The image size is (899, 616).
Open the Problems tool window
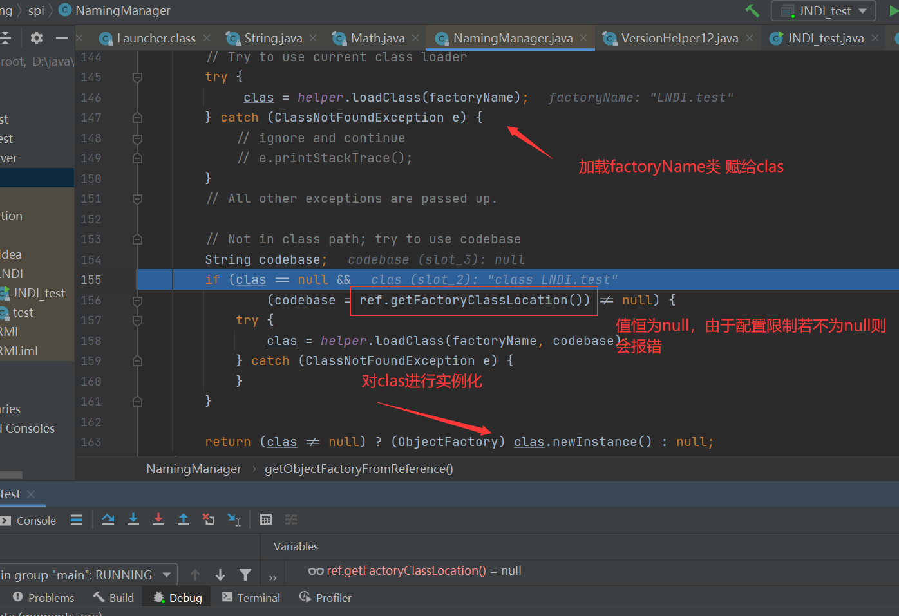click(44, 598)
